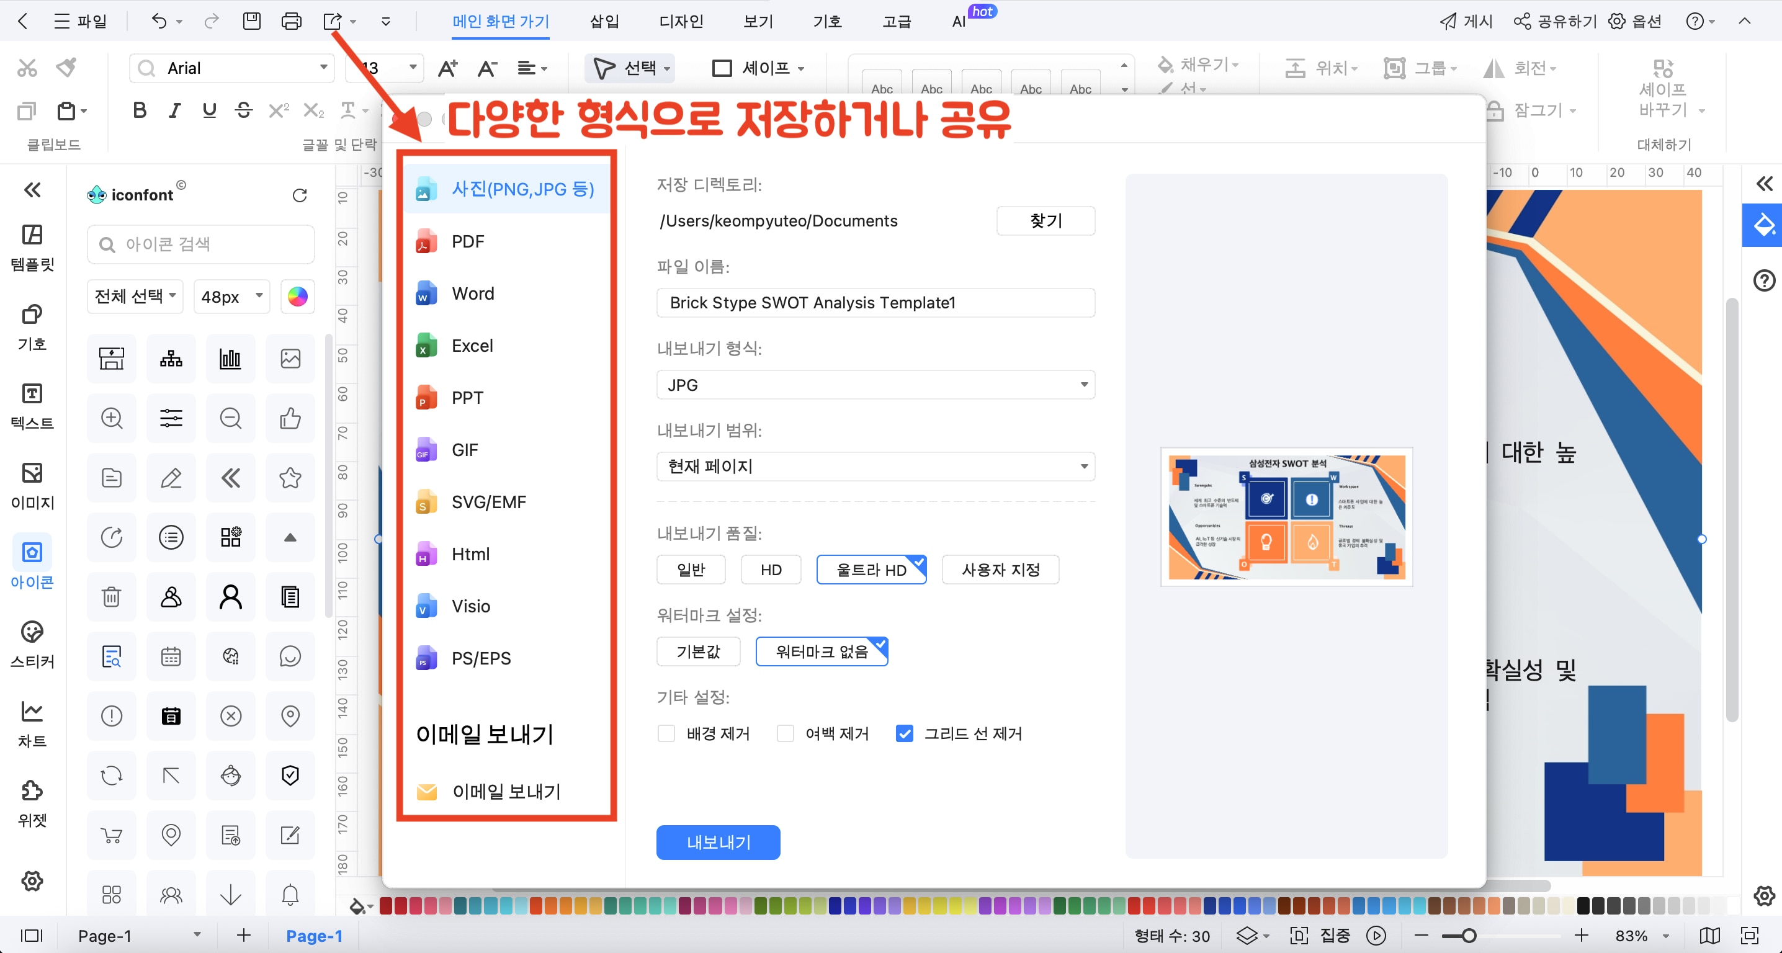This screenshot has height=953, width=1782.
Task: Select the PDF export format
Action: (468, 241)
